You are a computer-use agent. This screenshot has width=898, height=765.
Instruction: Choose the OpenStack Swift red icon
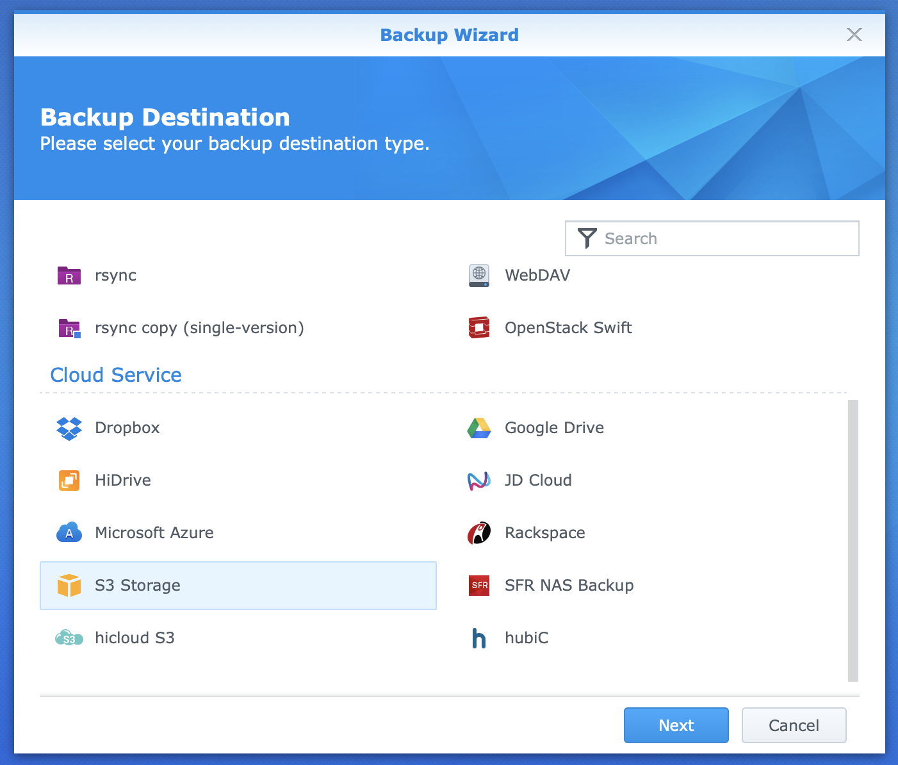point(479,328)
